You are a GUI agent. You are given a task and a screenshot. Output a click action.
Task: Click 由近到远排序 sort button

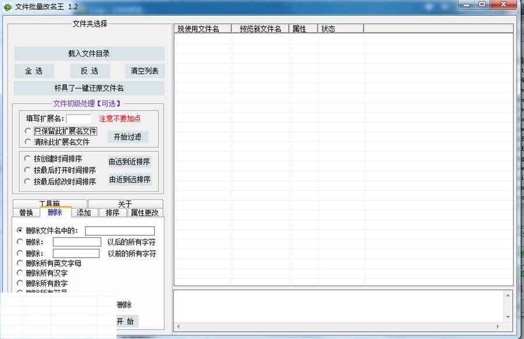129,180
